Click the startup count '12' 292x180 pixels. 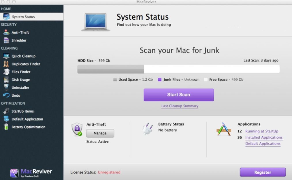240,131
